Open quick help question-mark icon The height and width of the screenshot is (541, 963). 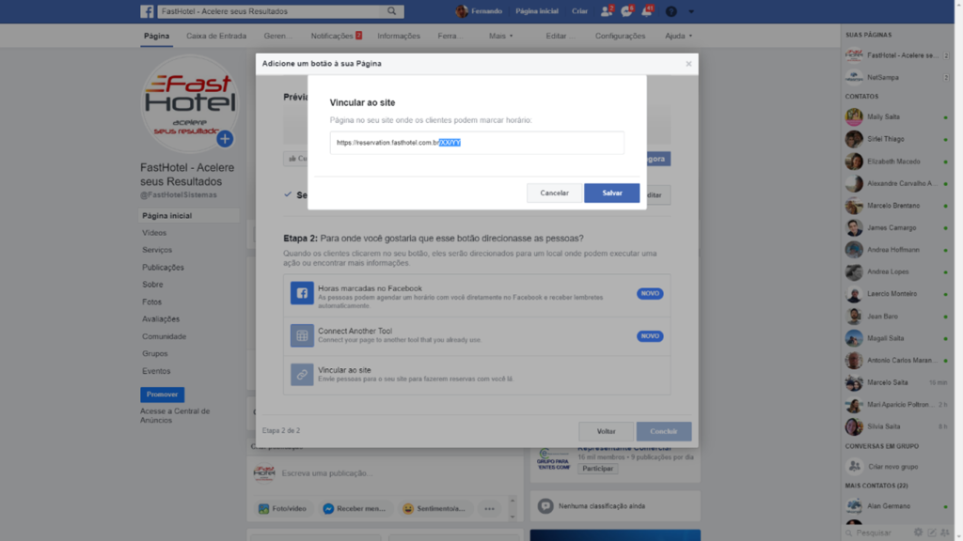coord(671,11)
